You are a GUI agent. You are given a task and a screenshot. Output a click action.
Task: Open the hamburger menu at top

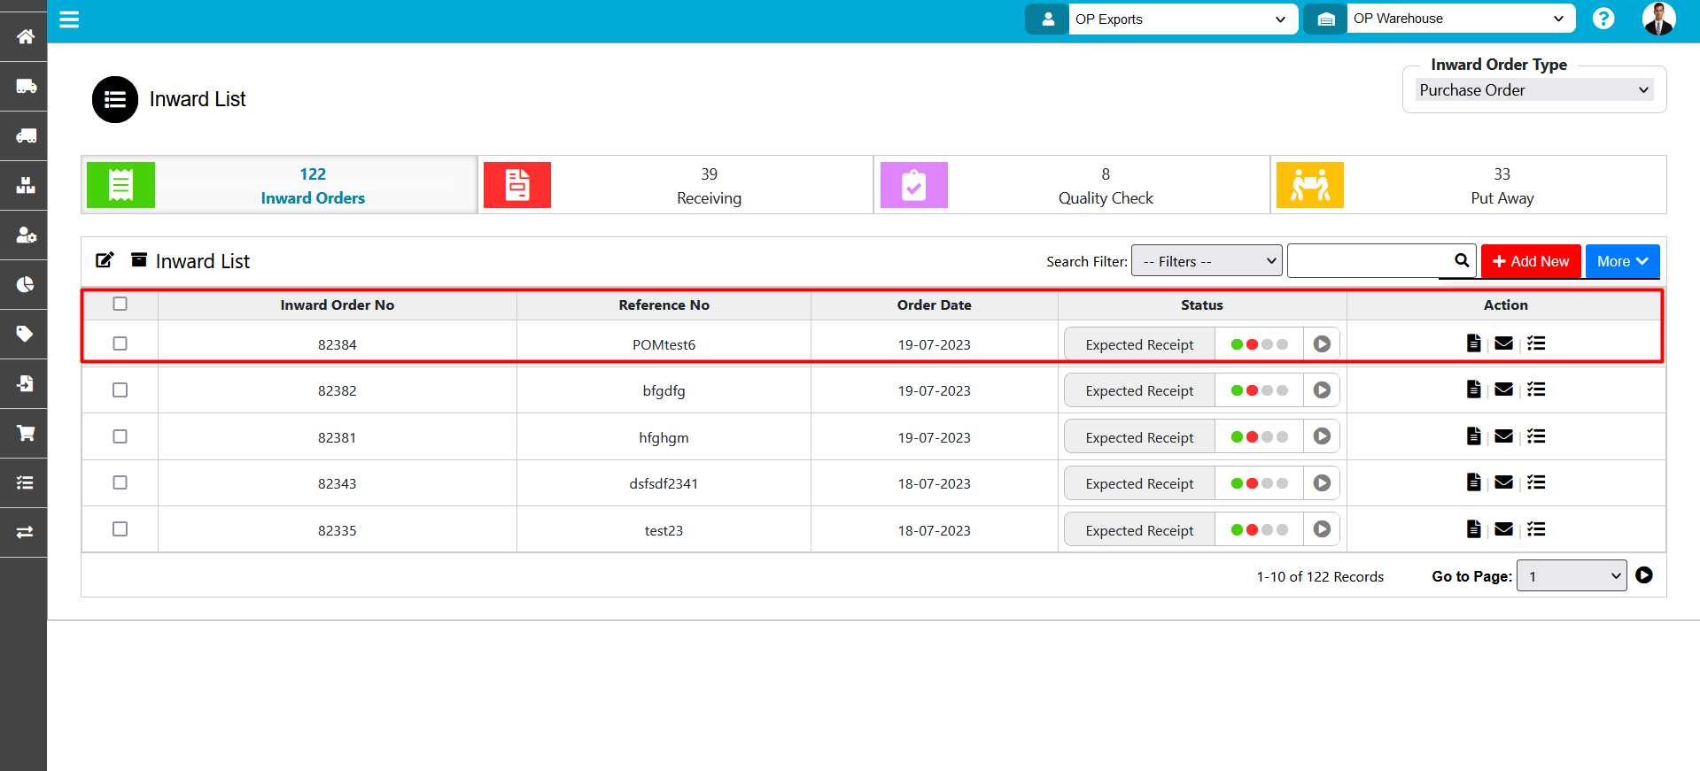coord(69,19)
